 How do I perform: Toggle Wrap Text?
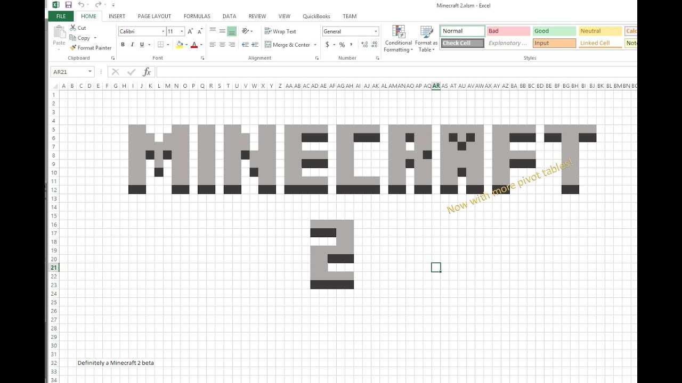(x=280, y=31)
